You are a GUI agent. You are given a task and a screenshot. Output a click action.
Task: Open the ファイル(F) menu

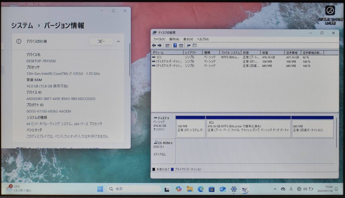(159, 39)
